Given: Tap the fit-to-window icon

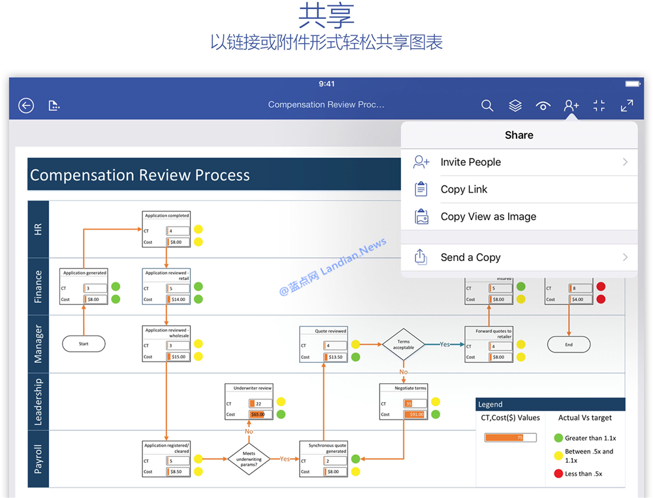Looking at the screenshot, I should (x=599, y=105).
